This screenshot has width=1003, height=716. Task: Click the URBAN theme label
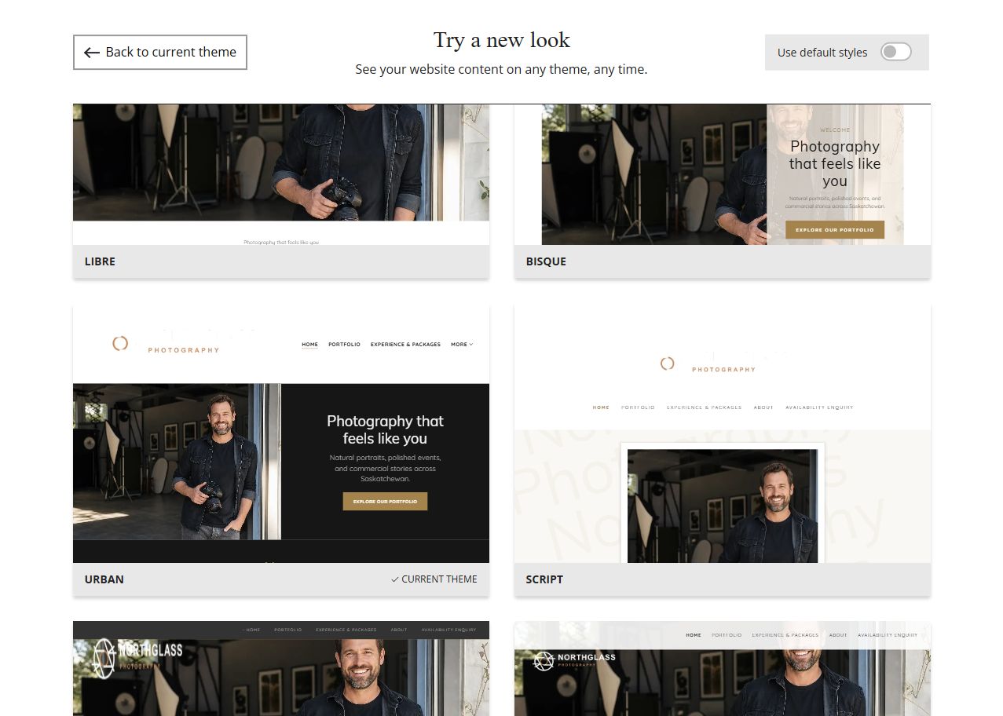pyautogui.click(x=104, y=579)
